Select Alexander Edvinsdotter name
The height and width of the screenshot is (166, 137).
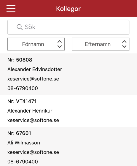pyautogui.click(x=35, y=69)
